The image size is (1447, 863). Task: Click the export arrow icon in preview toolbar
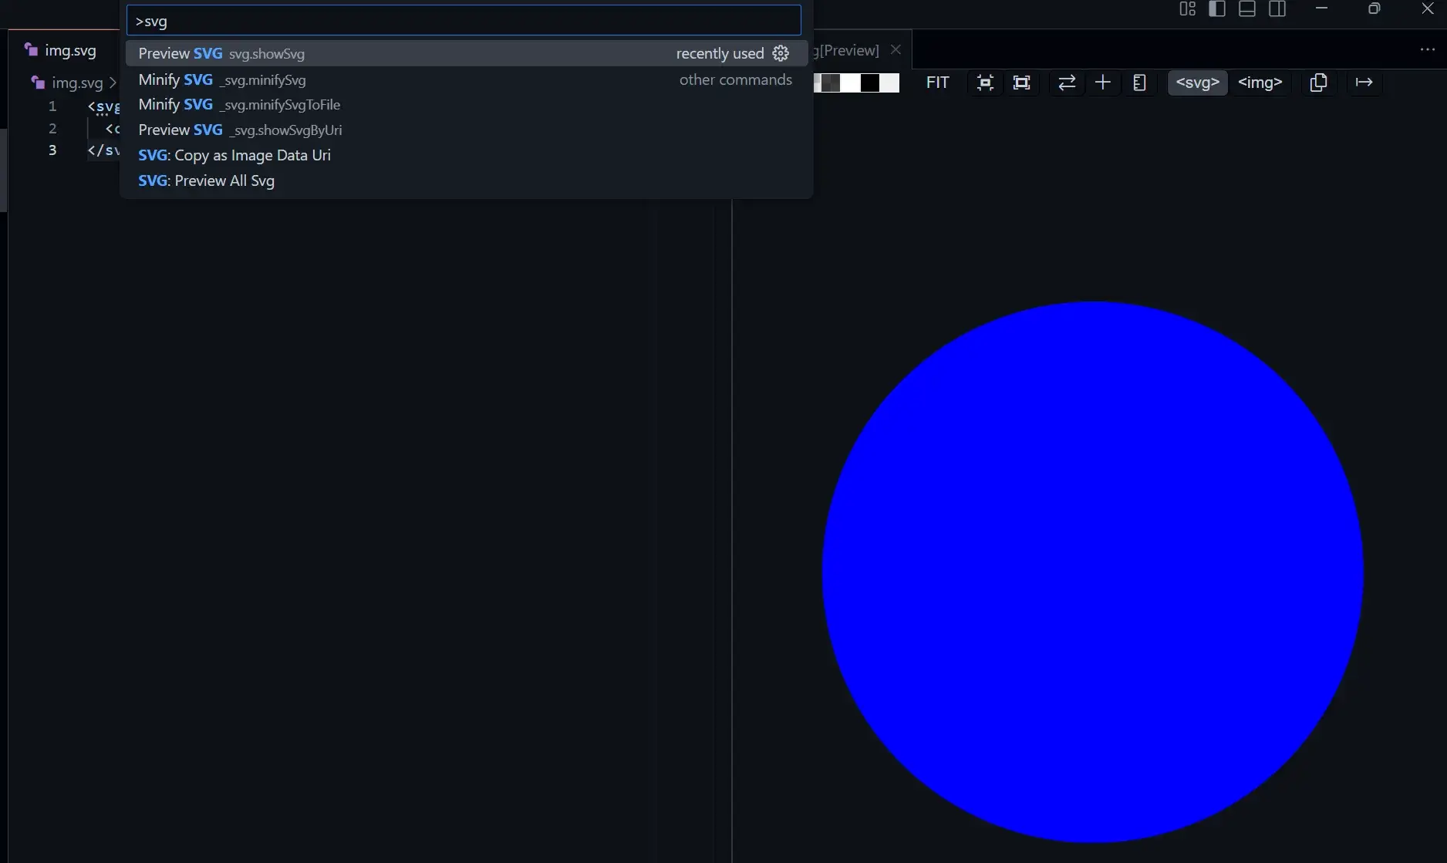(x=1364, y=83)
